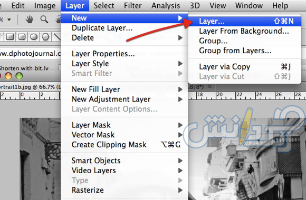The image size is (306, 200).
Task: Expand the Smart Objects submenu
Action: (125, 161)
